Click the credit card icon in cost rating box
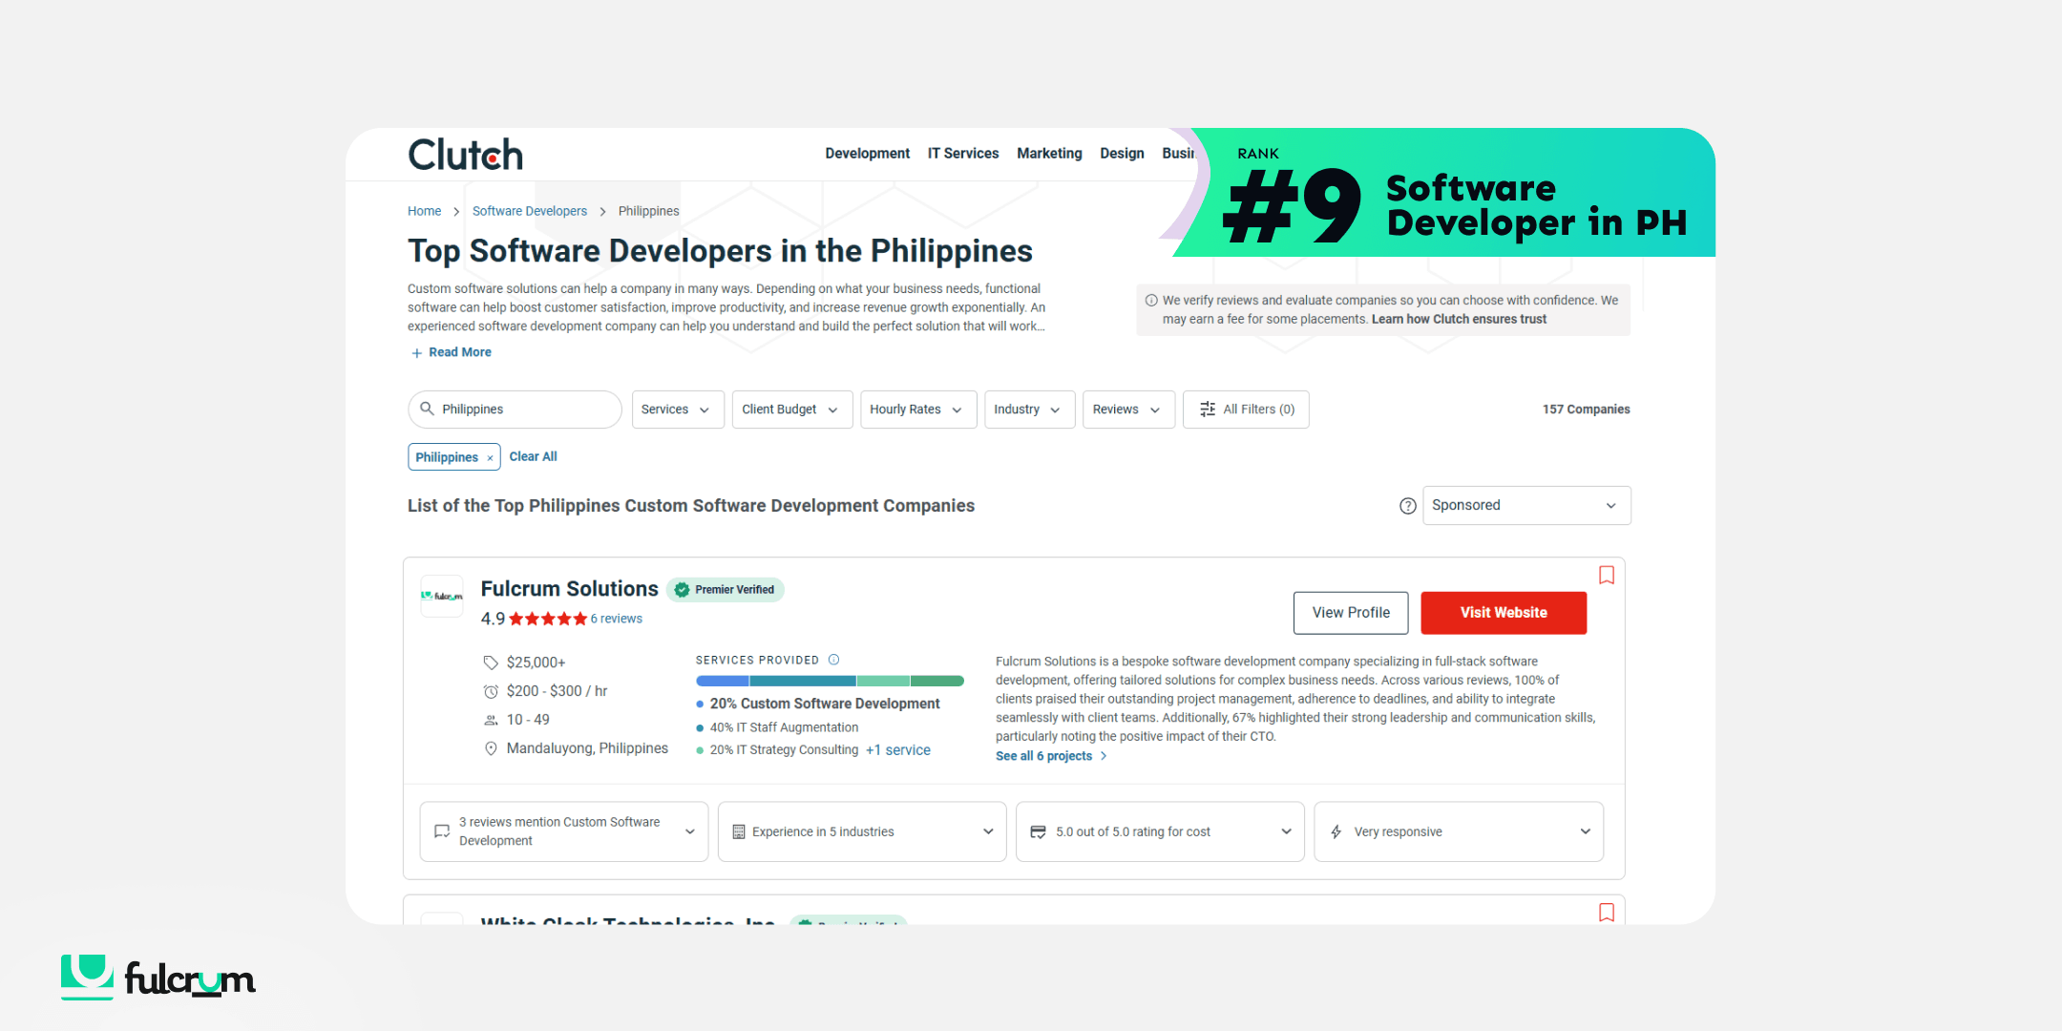2062x1031 pixels. (1038, 831)
